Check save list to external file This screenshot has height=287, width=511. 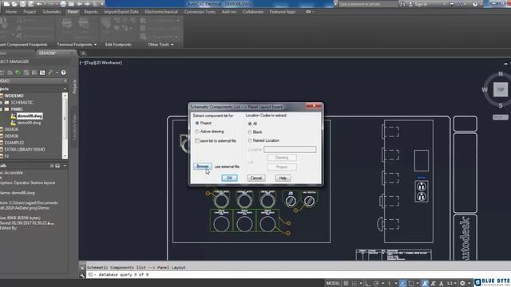point(197,140)
